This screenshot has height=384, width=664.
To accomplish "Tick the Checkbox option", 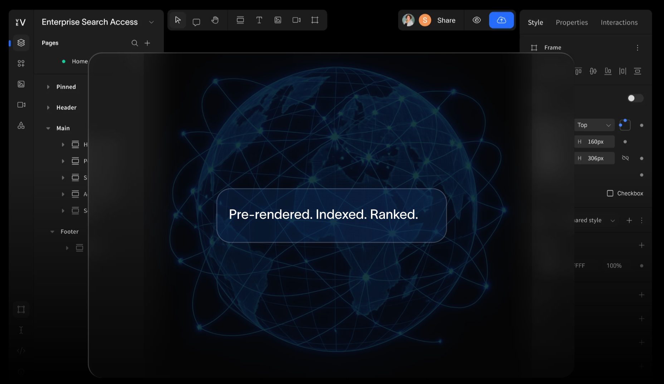I will [x=610, y=193].
